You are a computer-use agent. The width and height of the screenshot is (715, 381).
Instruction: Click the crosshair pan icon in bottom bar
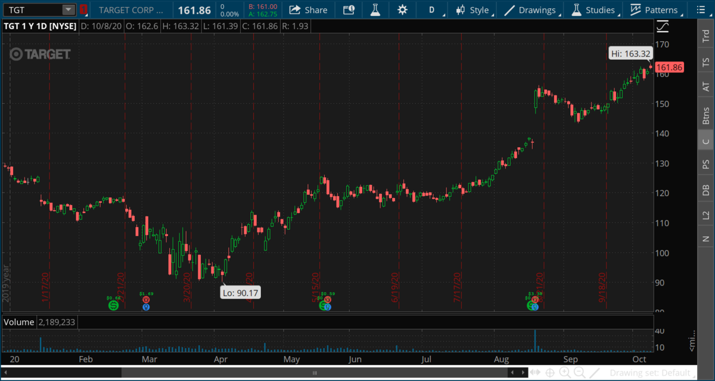pos(549,373)
